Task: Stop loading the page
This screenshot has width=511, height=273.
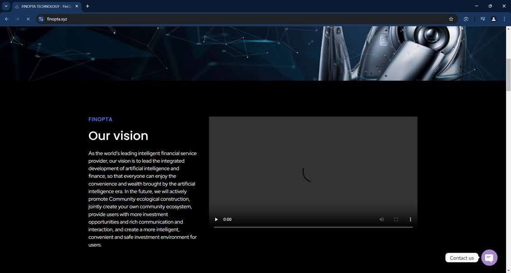Action: coord(28,19)
